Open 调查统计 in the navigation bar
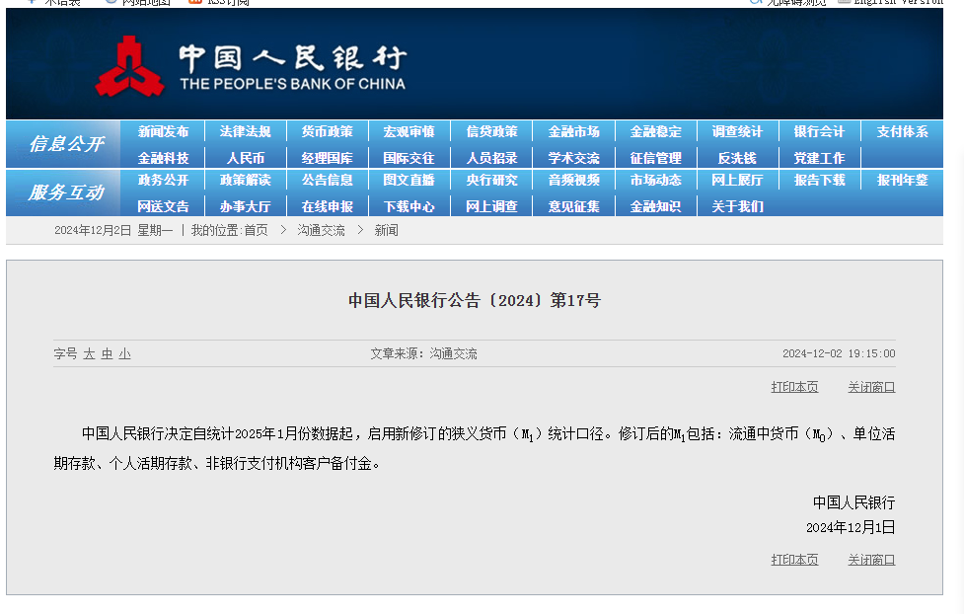This screenshot has width=964, height=614. pyautogui.click(x=737, y=132)
